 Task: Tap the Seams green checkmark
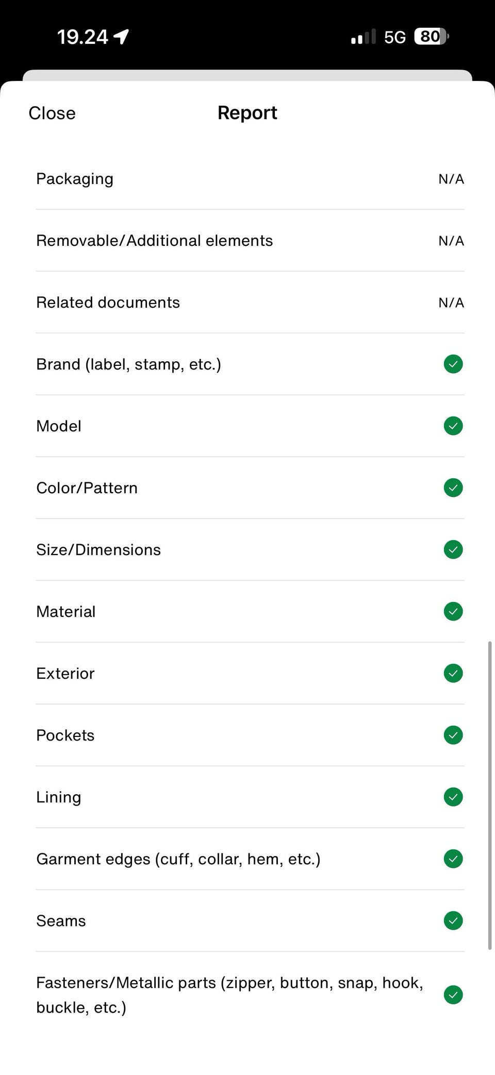pyautogui.click(x=453, y=920)
